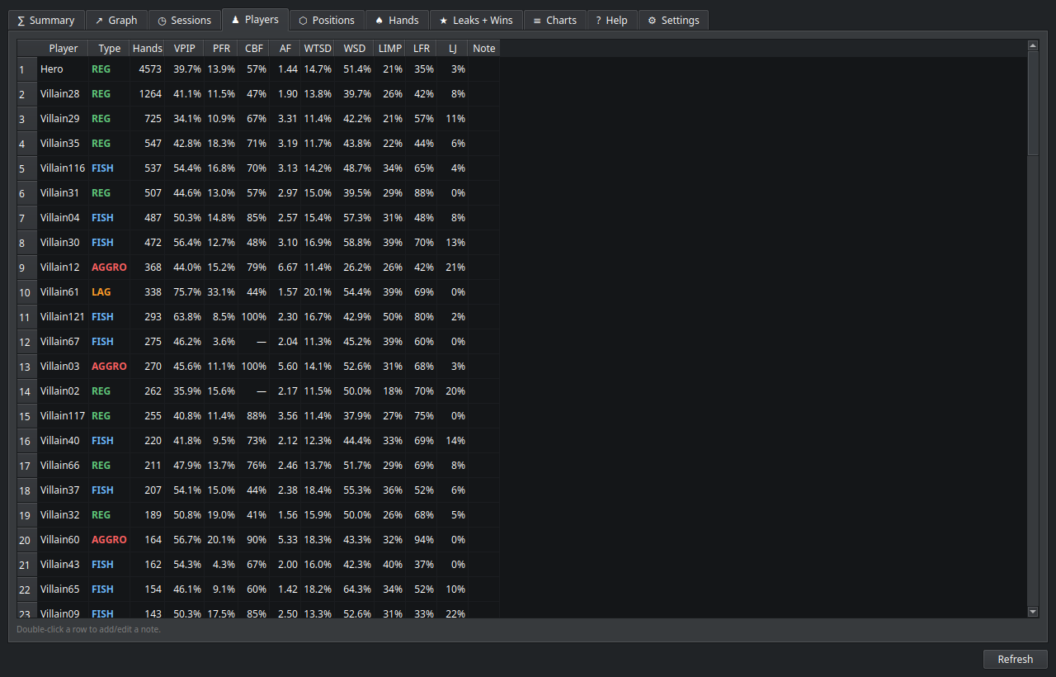Select Villain116 player name
1056x677 pixels.
click(x=63, y=168)
